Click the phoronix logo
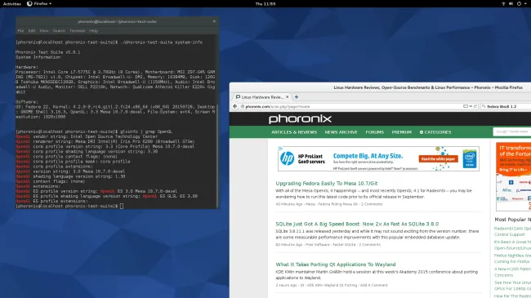The width and height of the screenshot is (531, 298). 300,119
